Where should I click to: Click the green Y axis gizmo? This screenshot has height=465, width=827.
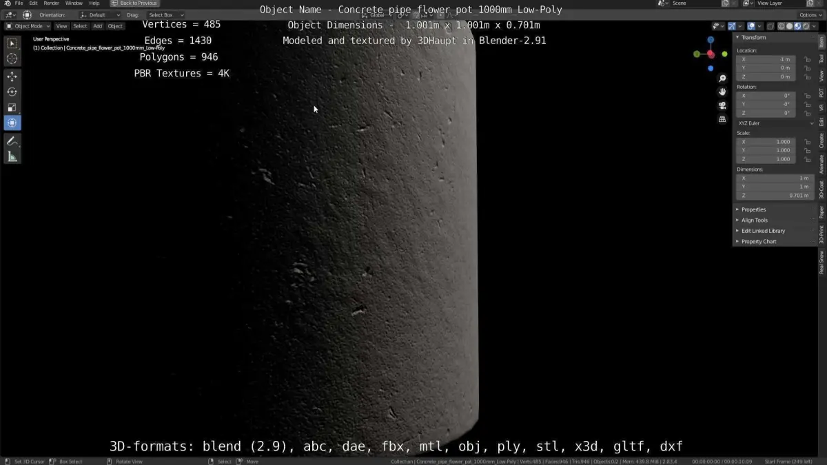697,54
